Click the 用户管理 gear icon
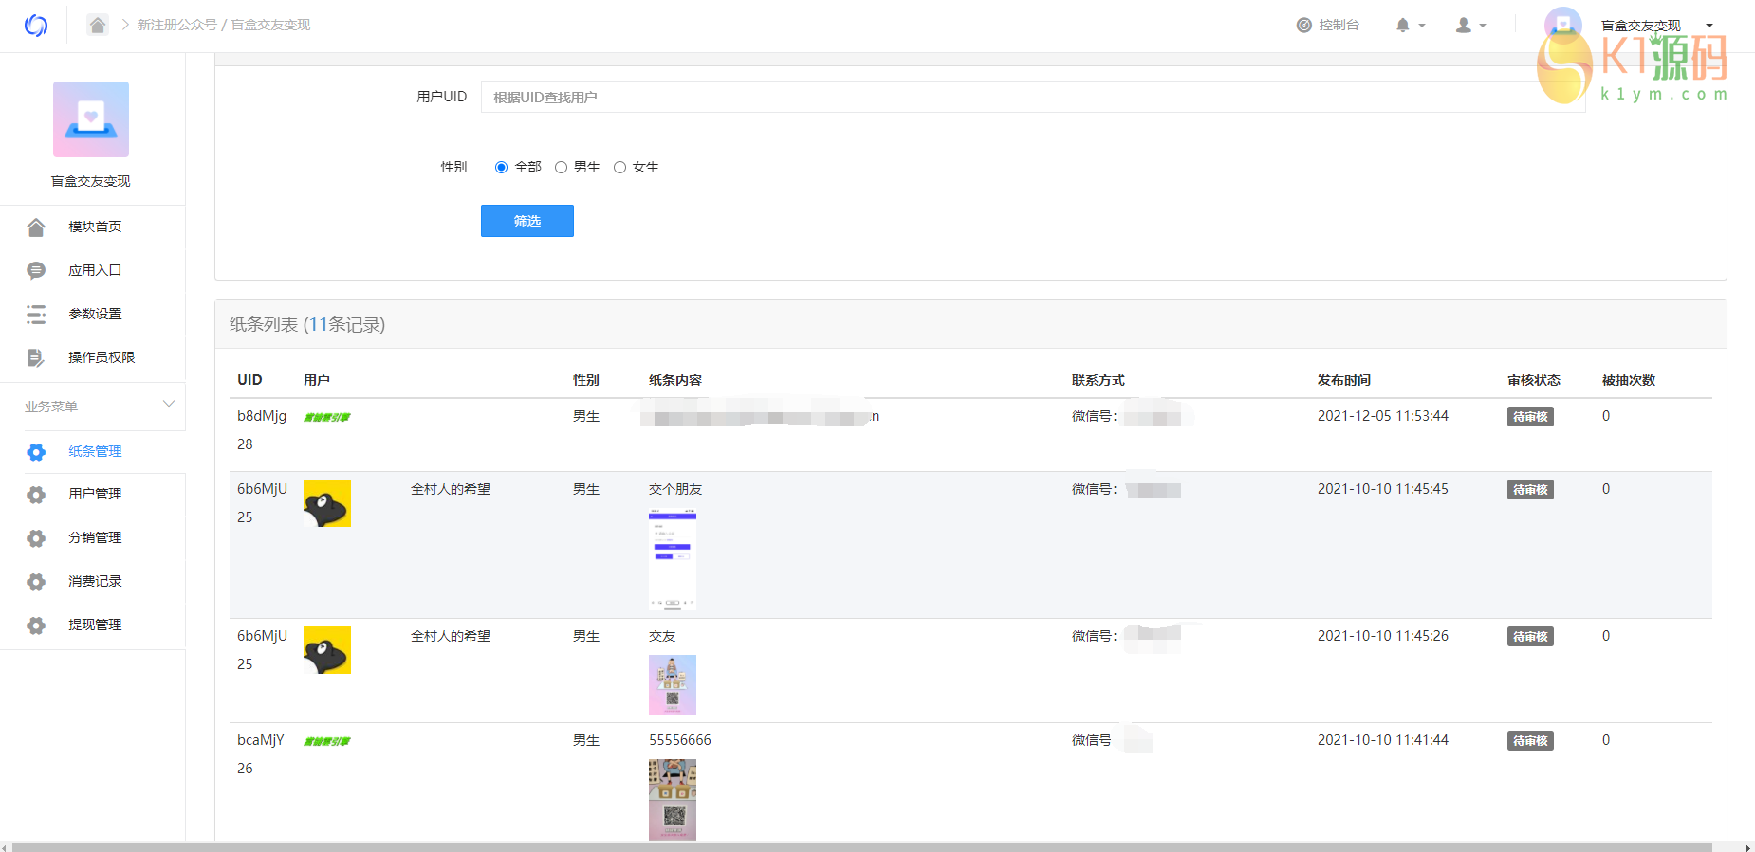1755x852 pixels. click(36, 495)
